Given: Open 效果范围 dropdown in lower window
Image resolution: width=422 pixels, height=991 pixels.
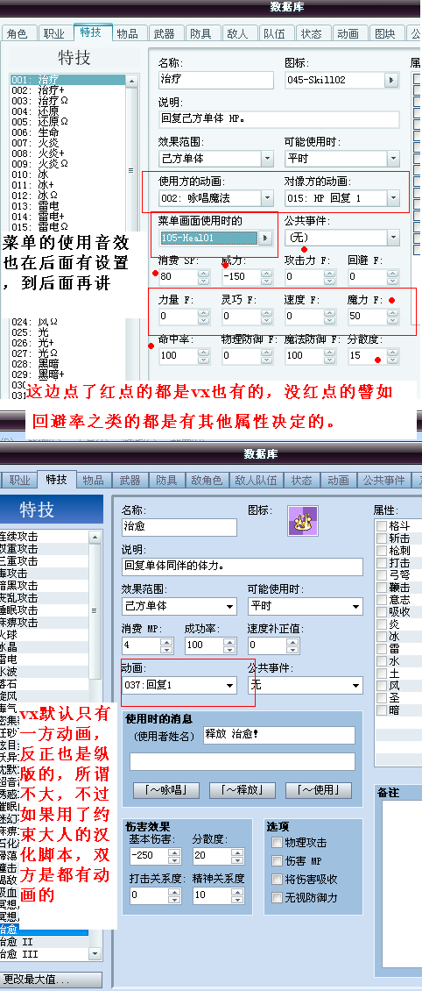Looking at the screenshot, I should [x=229, y=606].
